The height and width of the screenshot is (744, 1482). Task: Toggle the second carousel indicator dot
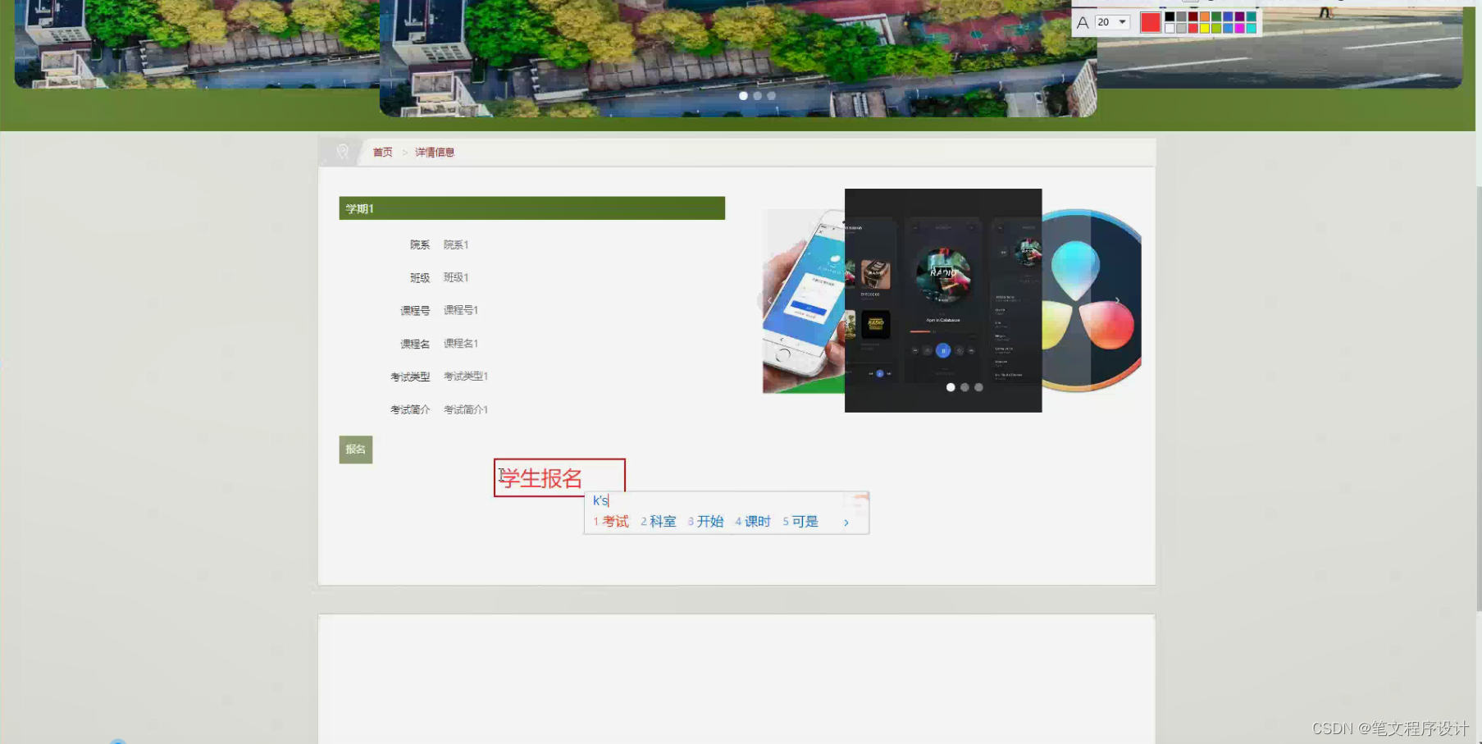[757, 96]
